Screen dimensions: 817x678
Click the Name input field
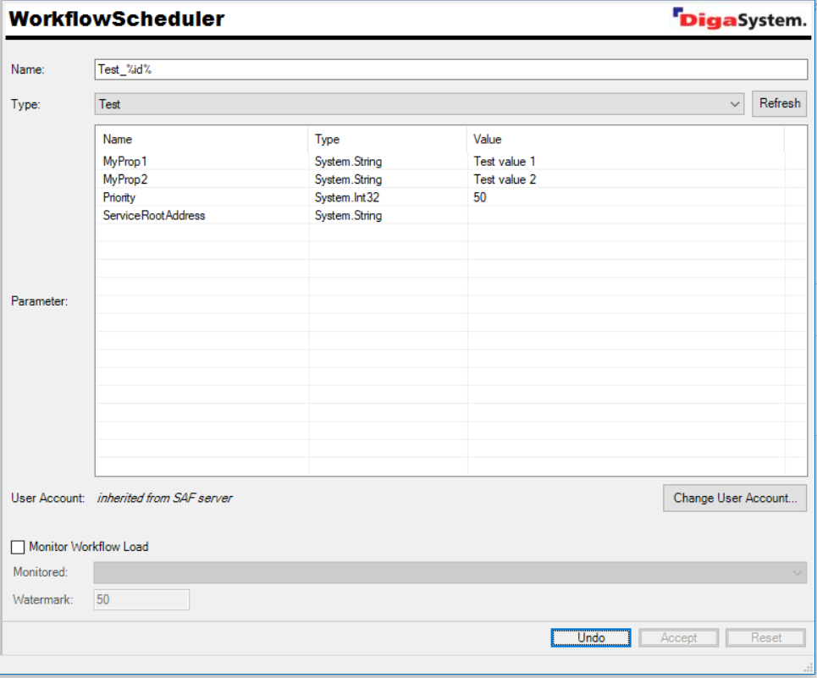click(450, 69)
